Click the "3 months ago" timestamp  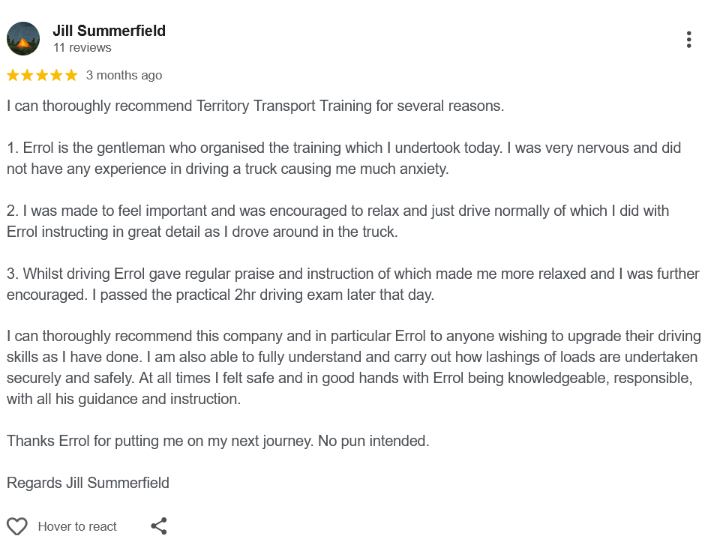(x=124, y=75)
